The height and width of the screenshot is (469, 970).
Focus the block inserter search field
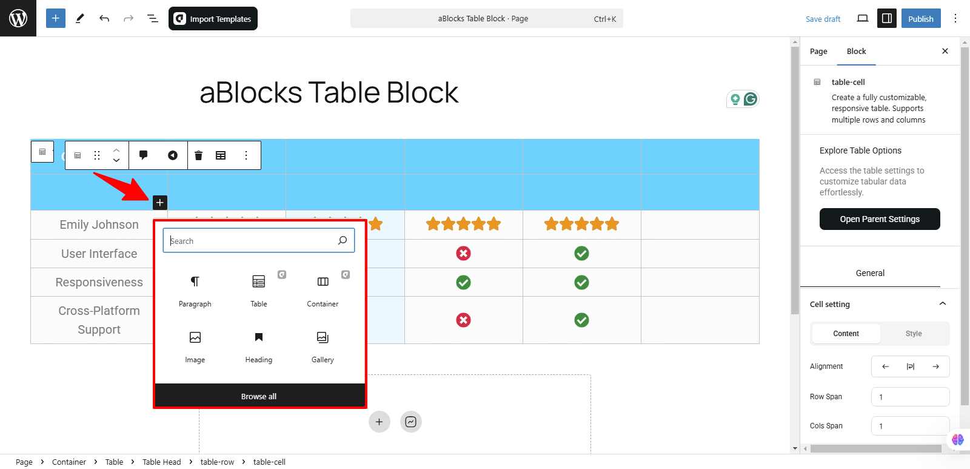259,241
